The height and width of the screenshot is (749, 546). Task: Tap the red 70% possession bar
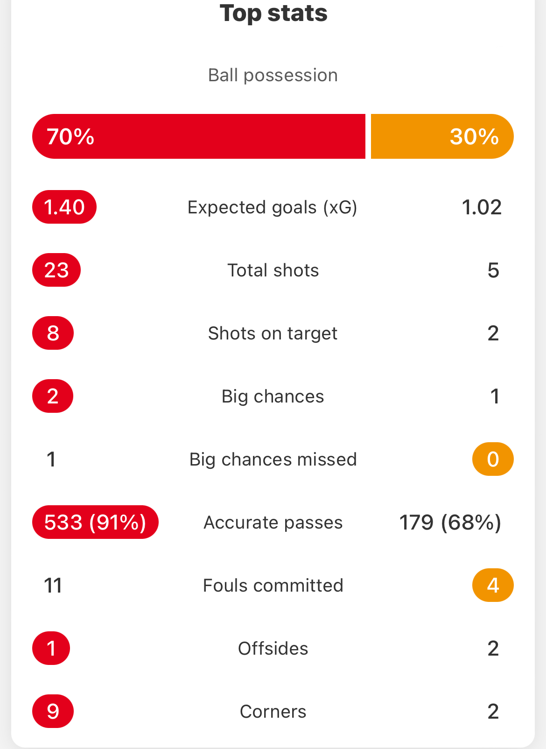[x=199, y=136]
